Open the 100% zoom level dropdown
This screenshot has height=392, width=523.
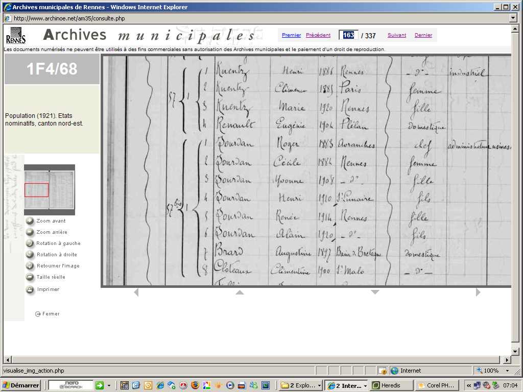pos(507,371)
